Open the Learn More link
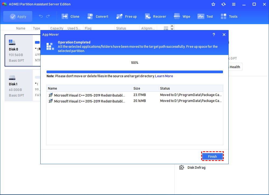Screen dimensions: 269x195 [x=164, y=76]
